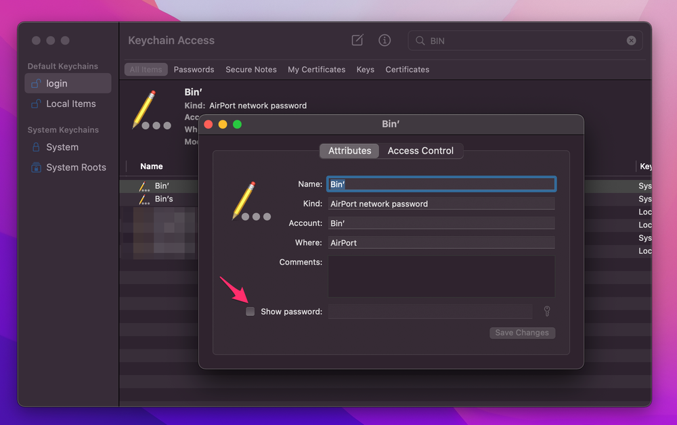Click the BIN search field
Image resolution: width=677 pixels, height=425 pixels.
point(525,41)
